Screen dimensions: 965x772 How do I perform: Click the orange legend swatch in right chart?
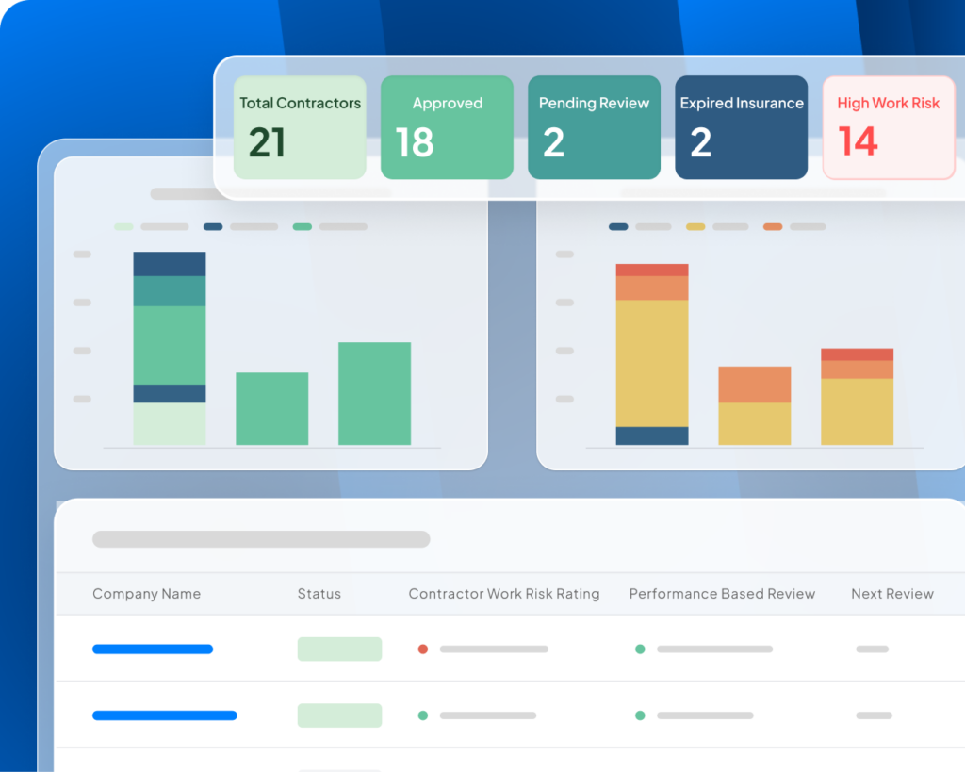773,226
